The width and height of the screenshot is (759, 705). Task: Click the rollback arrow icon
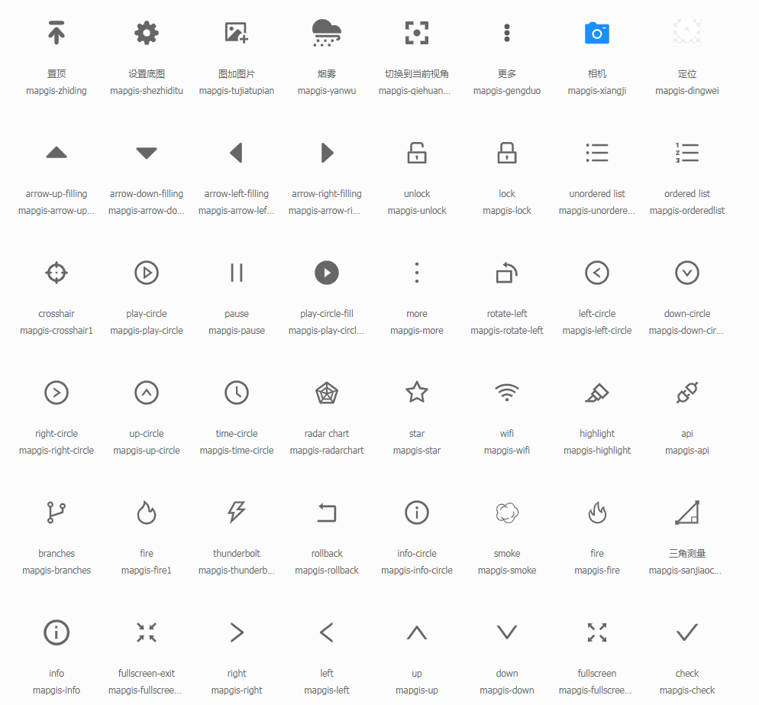tap(327, 513)
